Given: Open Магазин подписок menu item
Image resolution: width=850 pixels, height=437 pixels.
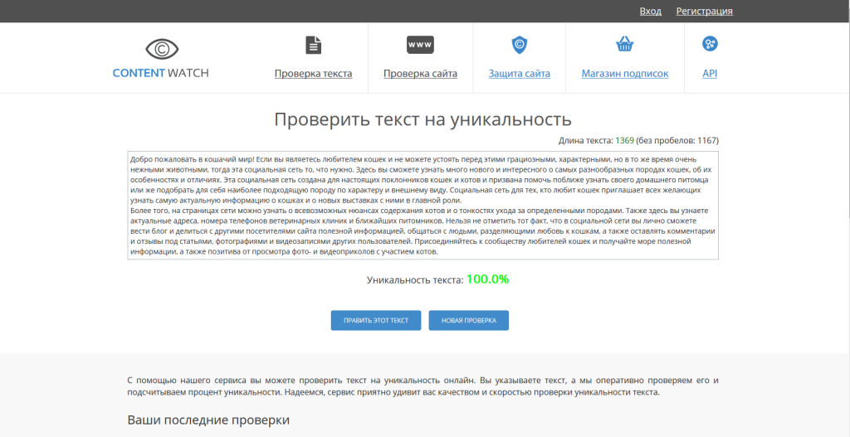Looking at the screenshot, I should click(x=625, y=74).
